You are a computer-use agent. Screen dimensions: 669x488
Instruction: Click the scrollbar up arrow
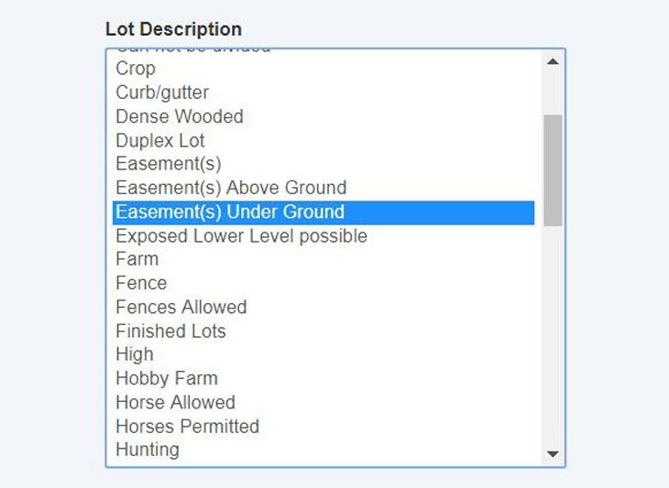coord(553,62)
